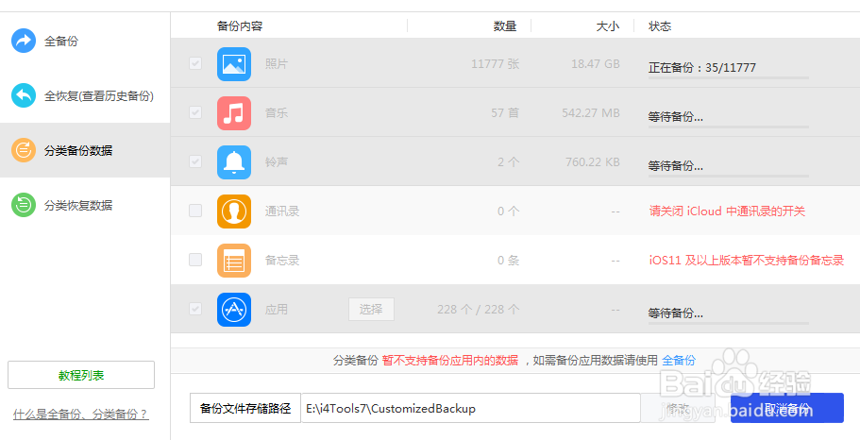Click the 11777 张 photo count
This screenshot has width=860, height=440.
tap(496, 64)
